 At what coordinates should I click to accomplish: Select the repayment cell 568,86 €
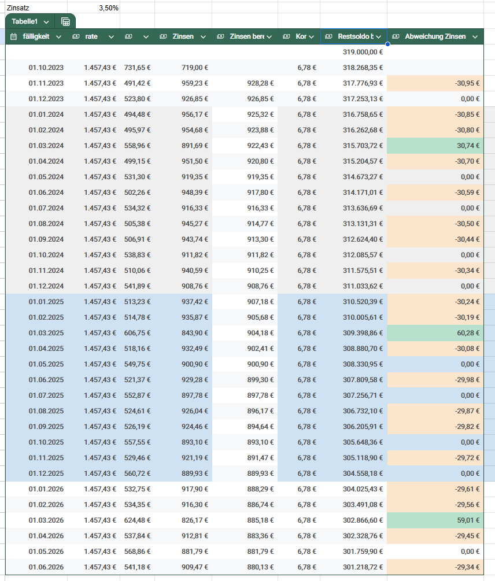click(138, 552)
